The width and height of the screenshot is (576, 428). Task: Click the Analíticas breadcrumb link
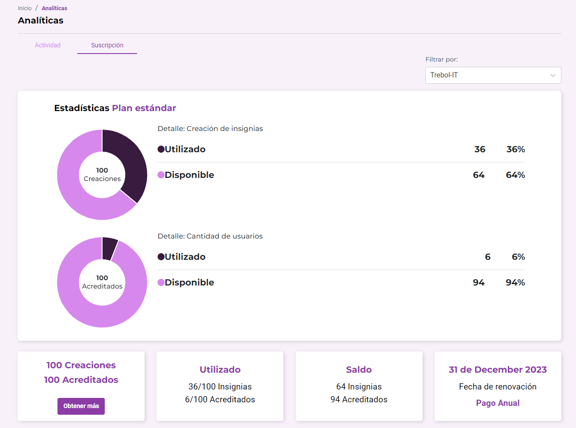pyautogui.click(x=54, y=8)
